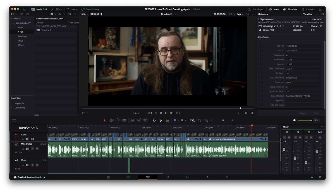The height and width of the screenshot is (192, 335).
Task: Mute the Mike-Dialog A1 track
Action: (37, 149)
